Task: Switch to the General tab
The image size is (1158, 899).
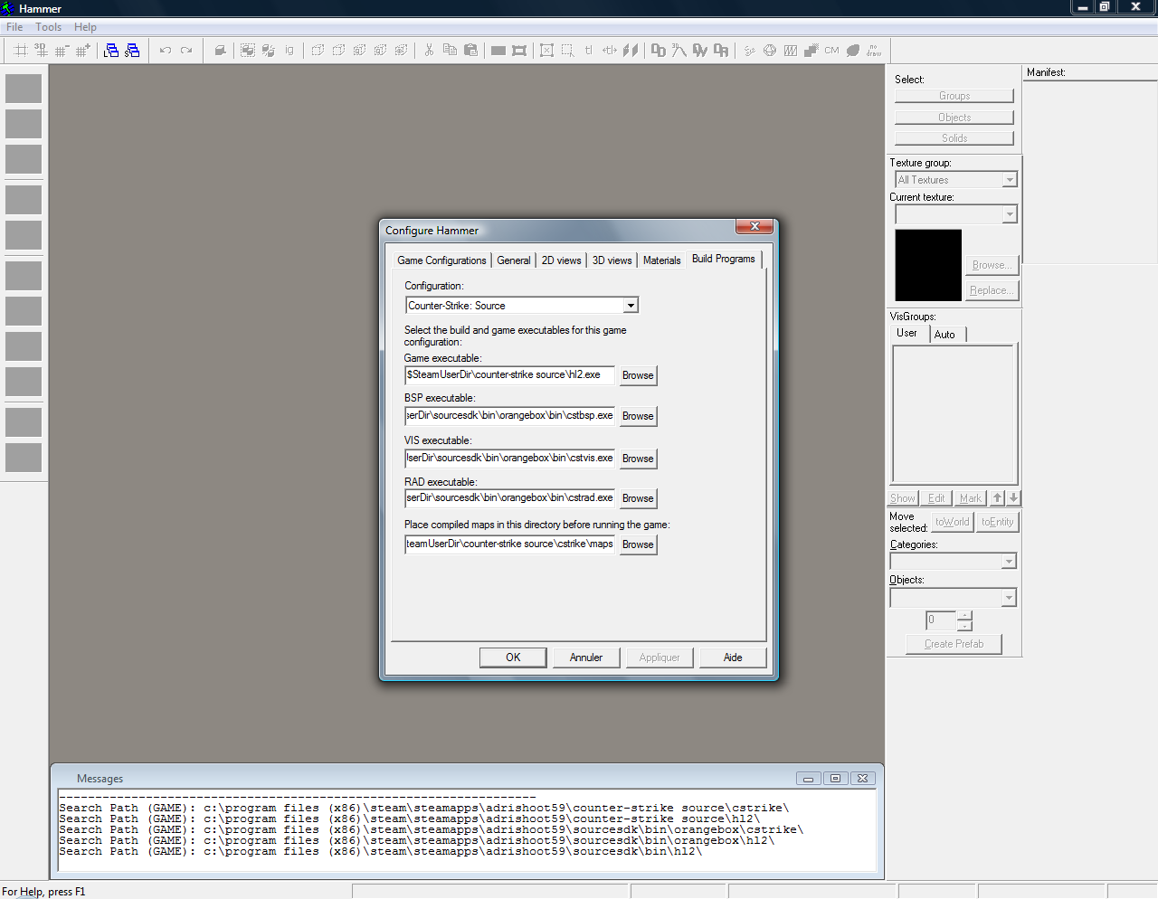Action: click(x=514, y=260)
